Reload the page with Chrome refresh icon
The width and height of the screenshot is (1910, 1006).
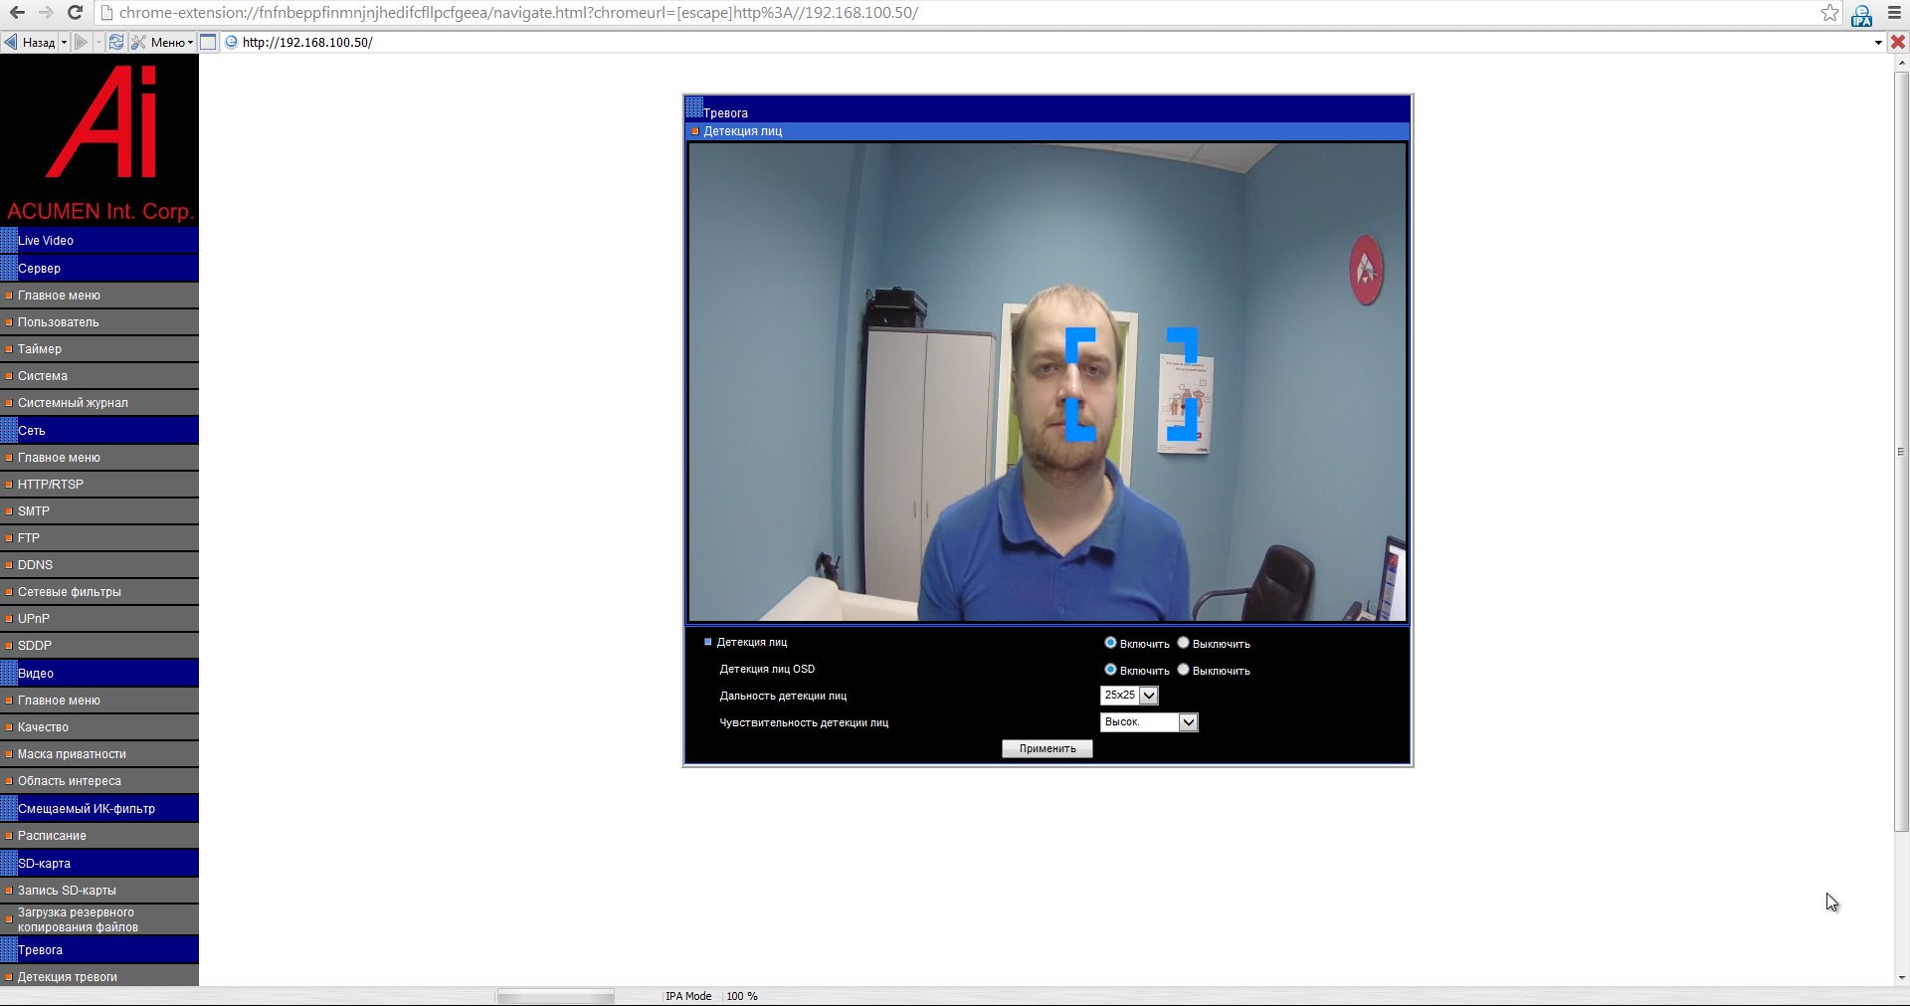(x=75, y=13)
